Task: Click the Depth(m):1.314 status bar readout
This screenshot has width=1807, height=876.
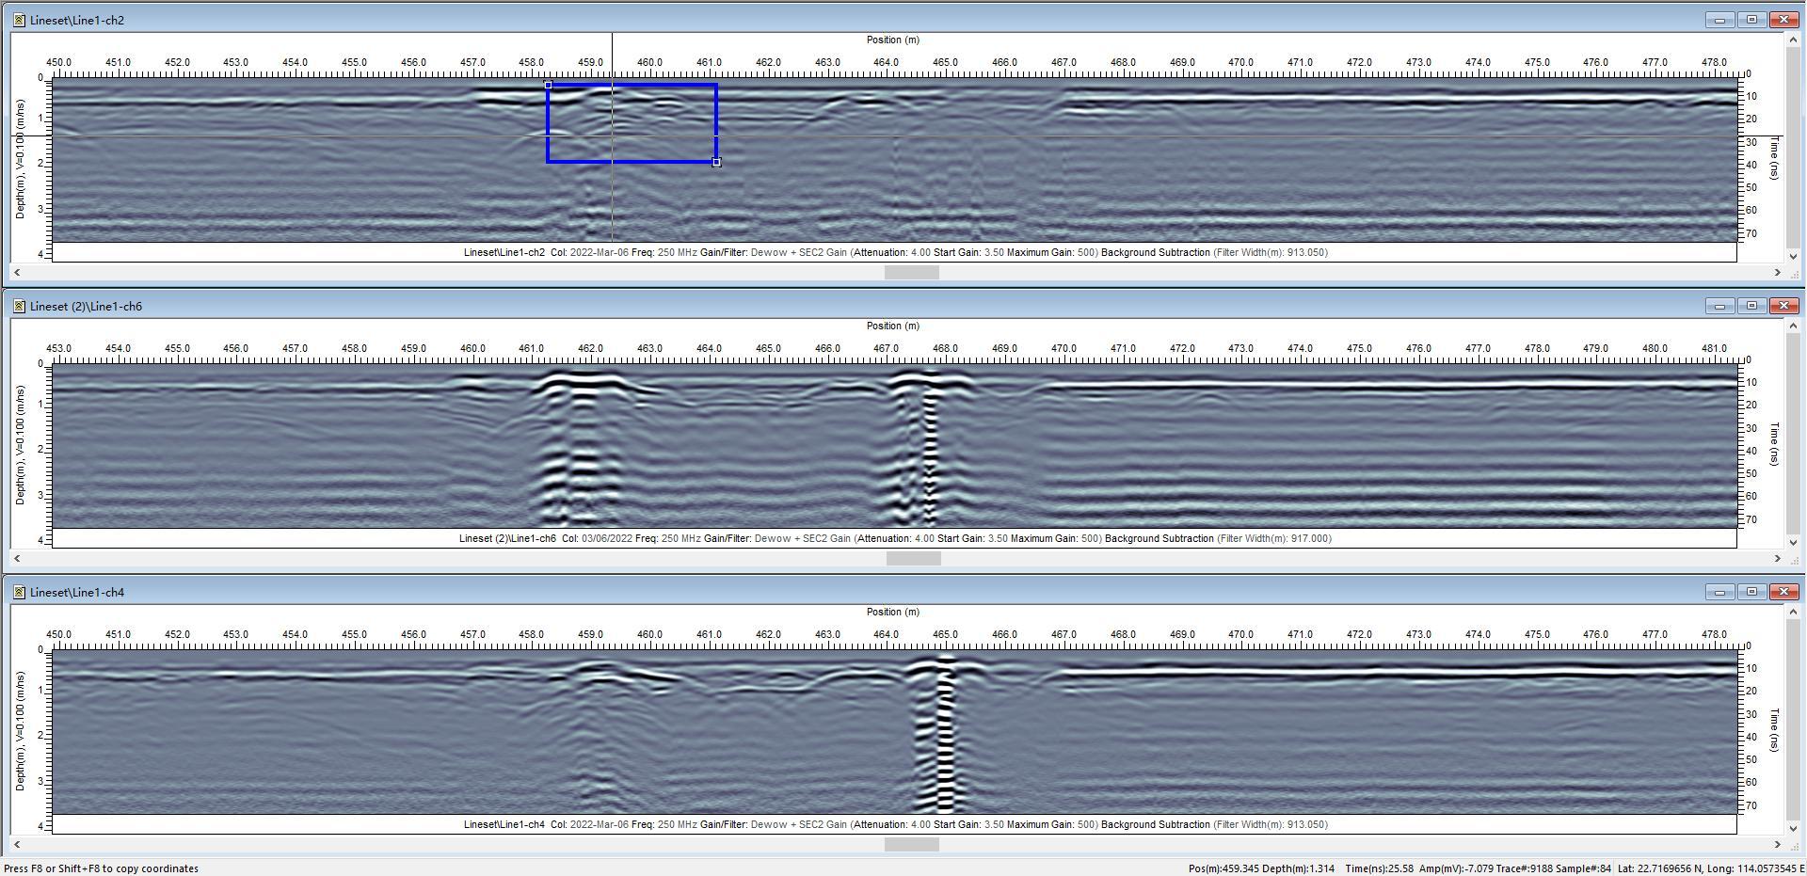Action: (1298, 868)
